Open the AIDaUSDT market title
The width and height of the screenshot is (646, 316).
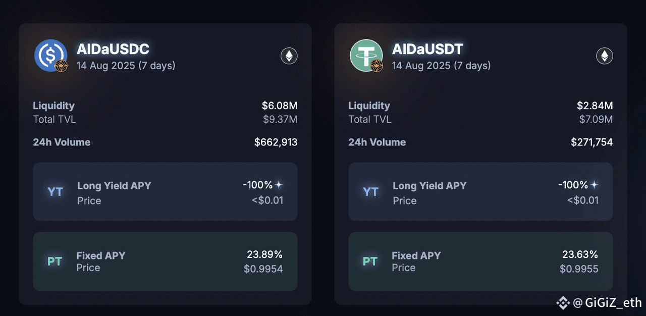tap(427, 49)
